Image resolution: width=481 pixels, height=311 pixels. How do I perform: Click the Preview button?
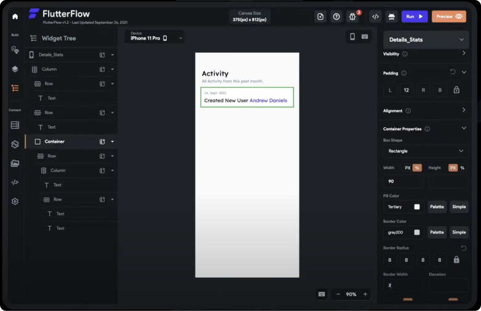click(449, 17)
